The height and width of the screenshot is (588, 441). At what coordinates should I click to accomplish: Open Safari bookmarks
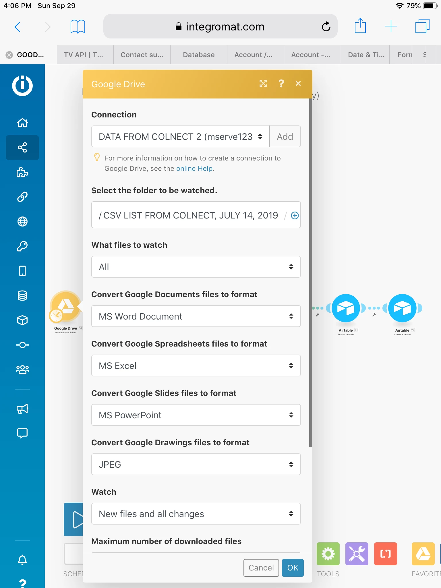78,27
